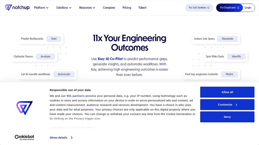Image resolution: width=259 pixels, height=145 pixels.
Task: Click the external link icon on For Employers
Action: pyautogui.click(x=238, y=8)
